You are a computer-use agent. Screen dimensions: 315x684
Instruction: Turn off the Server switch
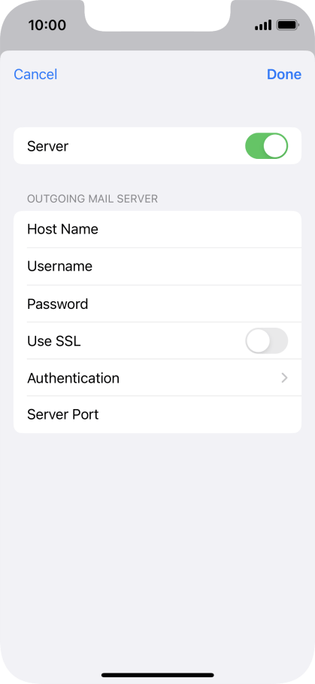point(267,145)
